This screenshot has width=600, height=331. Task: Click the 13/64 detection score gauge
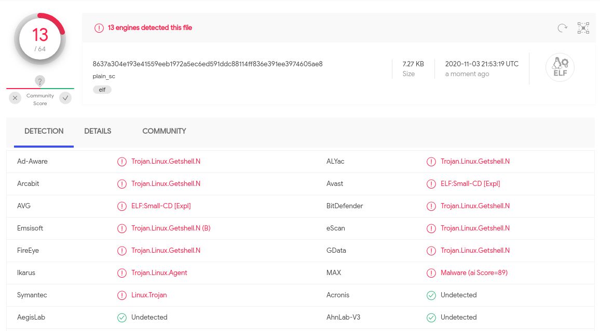40,39
